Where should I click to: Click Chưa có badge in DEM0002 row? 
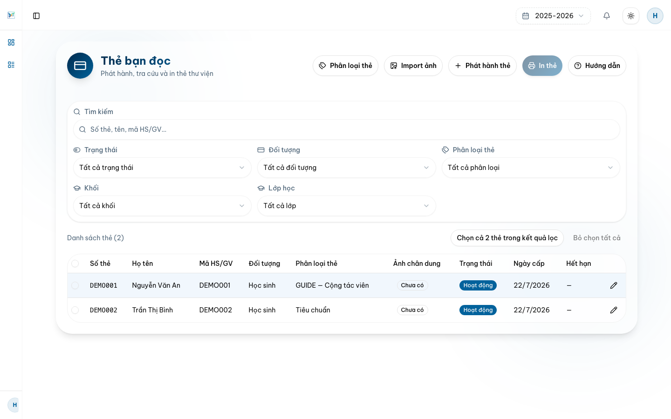(x=412, y=310)
